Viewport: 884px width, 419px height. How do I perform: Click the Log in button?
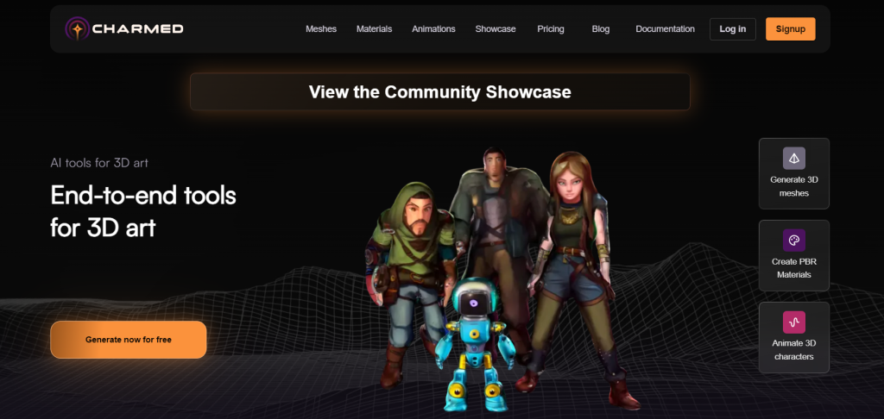click(732, 29)
